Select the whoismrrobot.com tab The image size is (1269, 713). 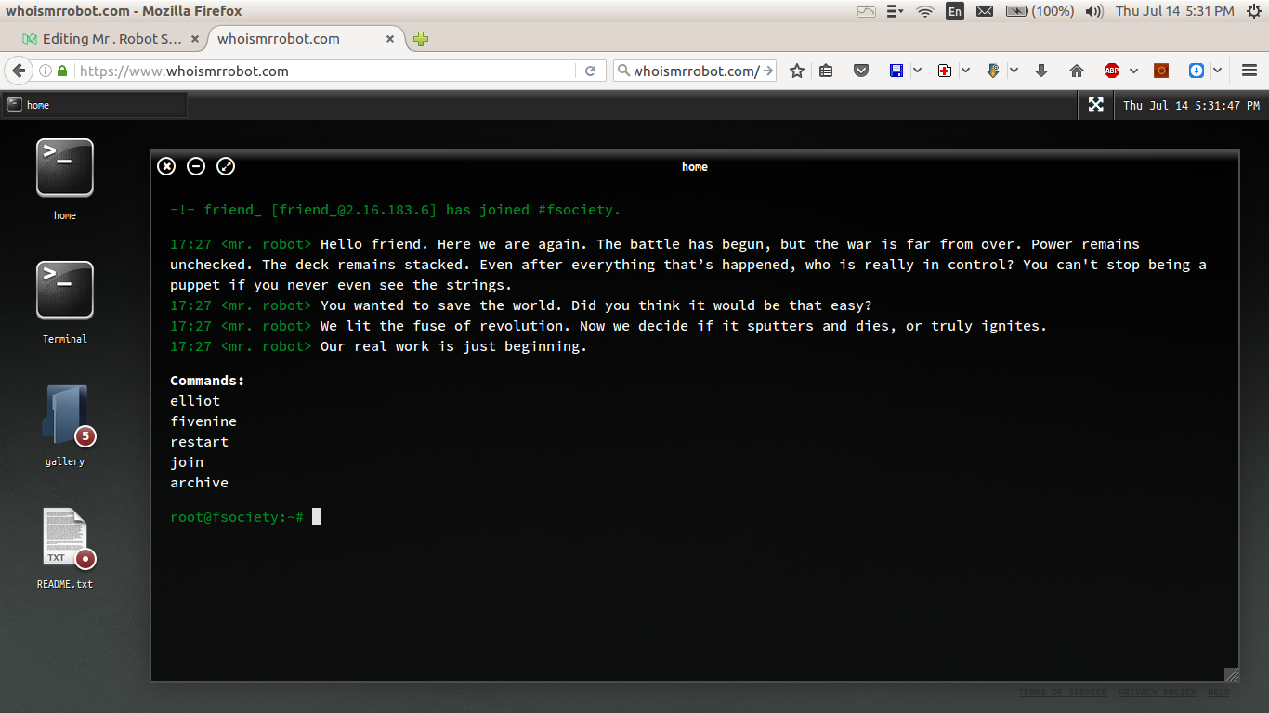click(279, 39)
